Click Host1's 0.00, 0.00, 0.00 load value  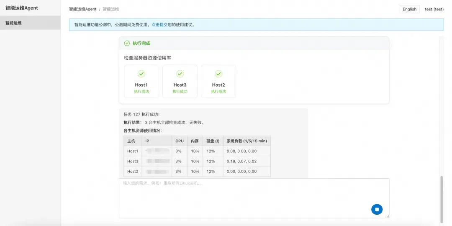coord(241,151)
